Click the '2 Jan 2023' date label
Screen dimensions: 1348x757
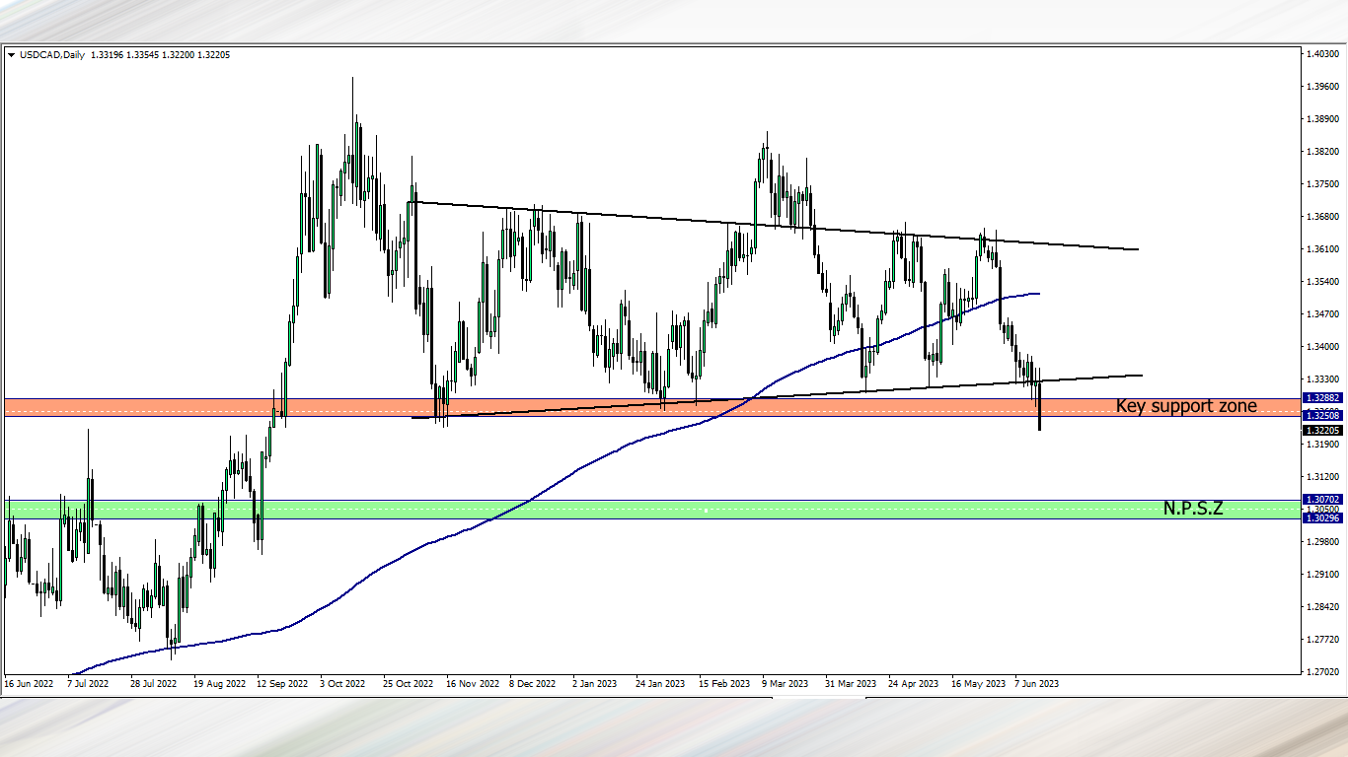595,682
